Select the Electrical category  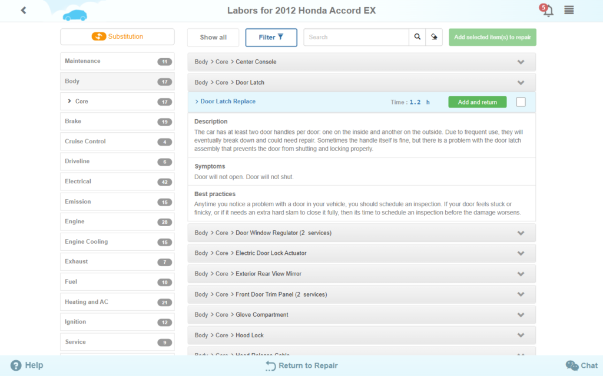tap(117, 182)
